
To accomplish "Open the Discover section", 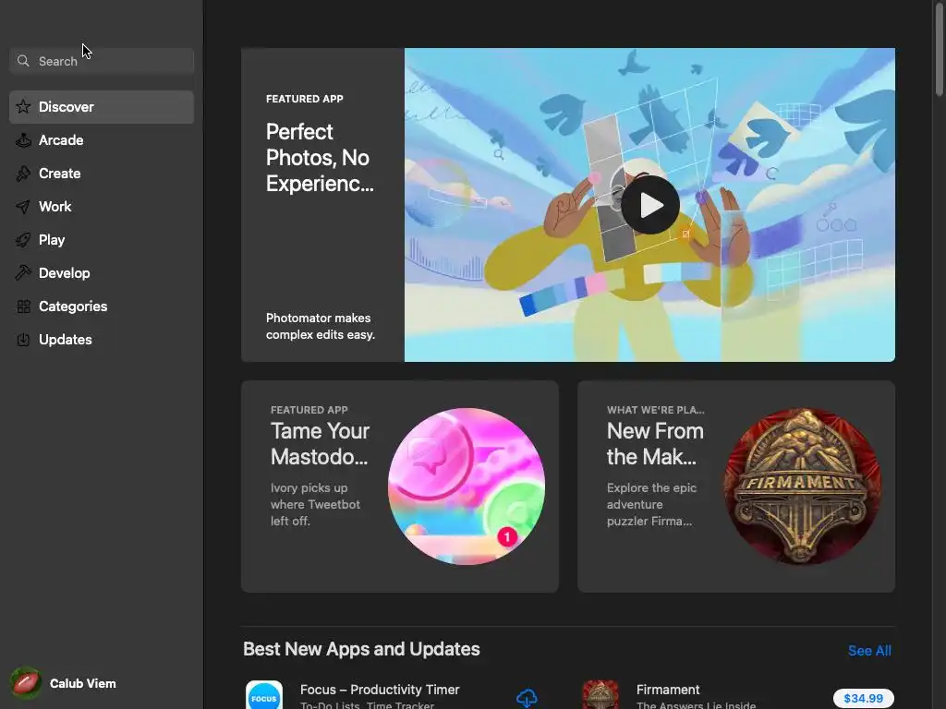I will point(102,107).
